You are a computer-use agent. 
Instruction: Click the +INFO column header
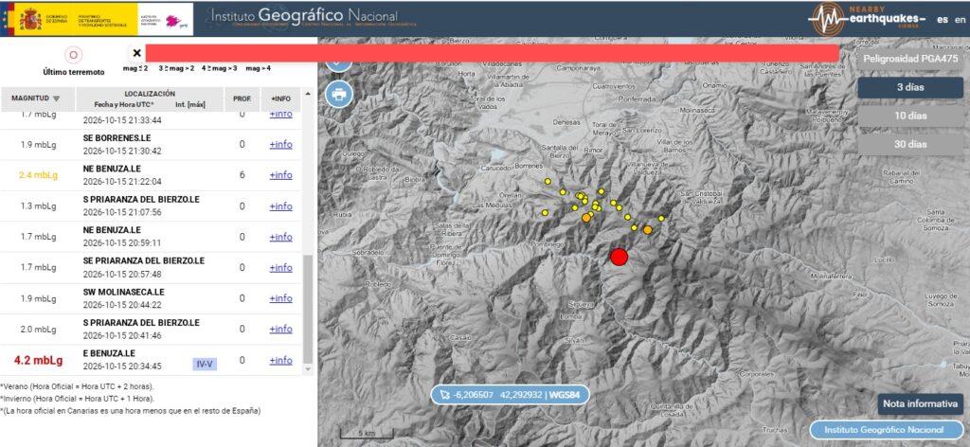pyautogui.click(x=280, y=98)
